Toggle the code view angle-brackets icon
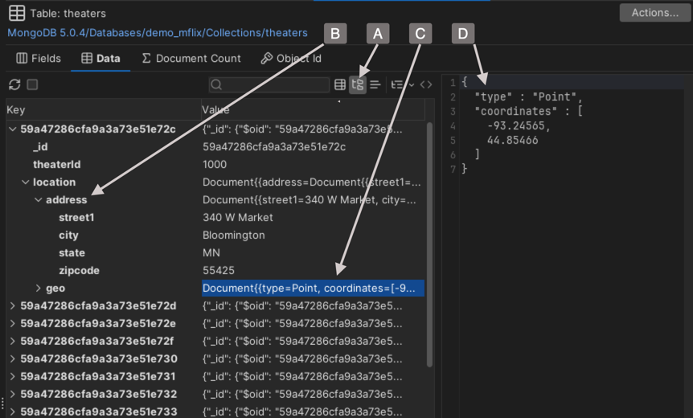Screen dimensions: 693x418 coord(426,84)
